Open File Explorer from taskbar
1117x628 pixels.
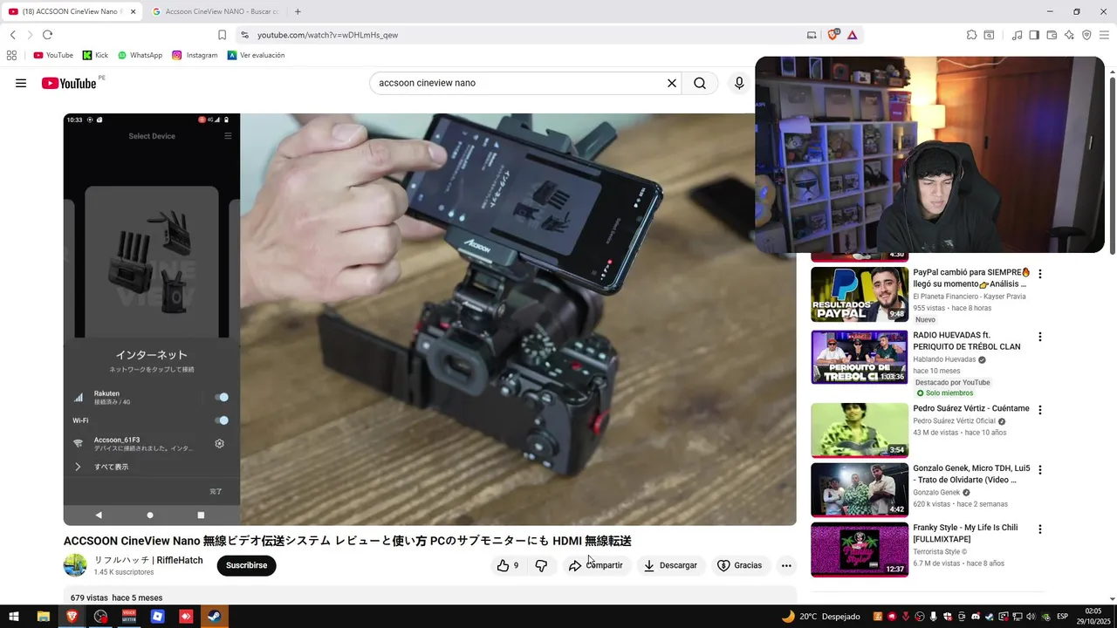(43, 617)
